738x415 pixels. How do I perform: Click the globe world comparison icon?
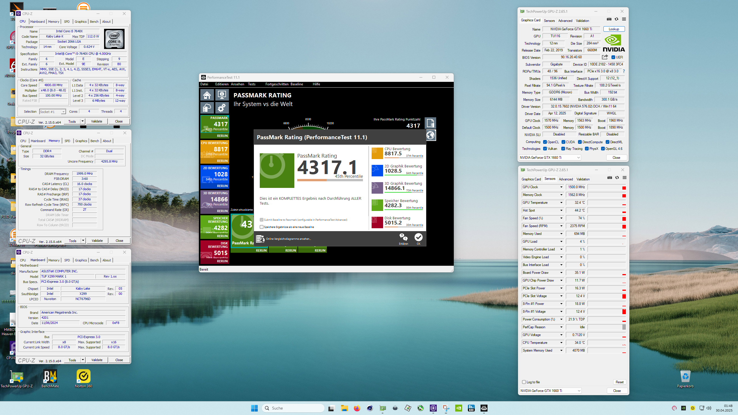coord(430,135)
